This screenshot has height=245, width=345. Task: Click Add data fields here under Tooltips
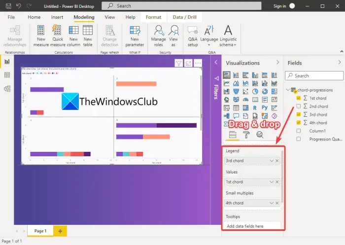pyautogui.click(x=252, y=226)
